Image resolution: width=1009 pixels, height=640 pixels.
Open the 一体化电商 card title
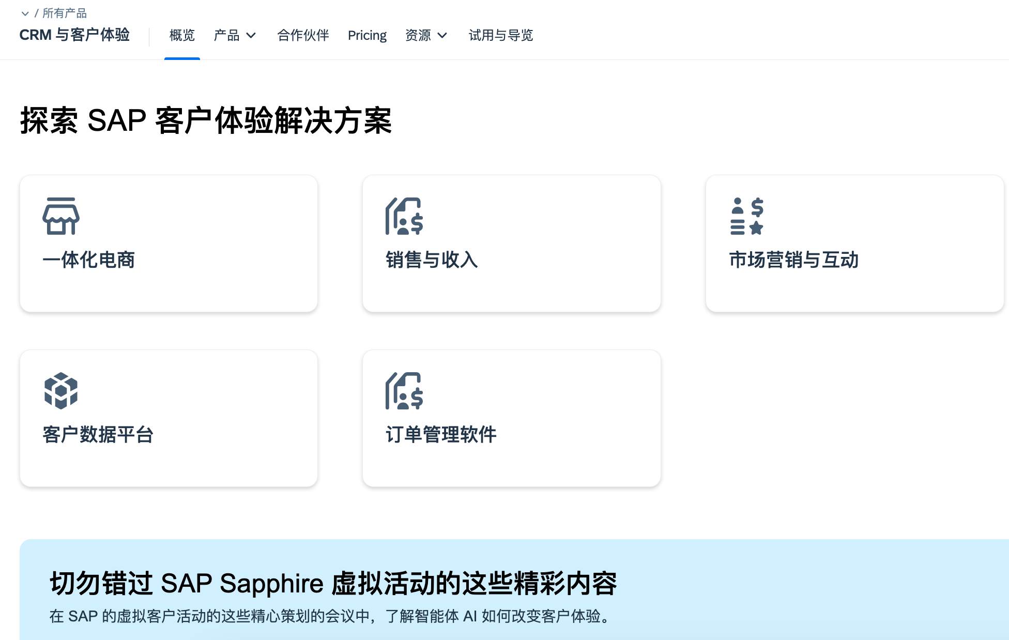pyautogui.click(x=88, y=260)
